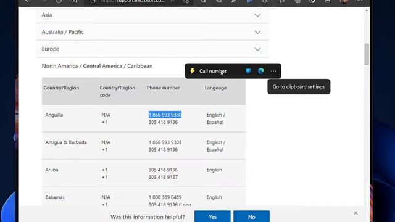Choose Go to clipboard settings
Screen dimensions: 395x222
[x=299, y=87]
